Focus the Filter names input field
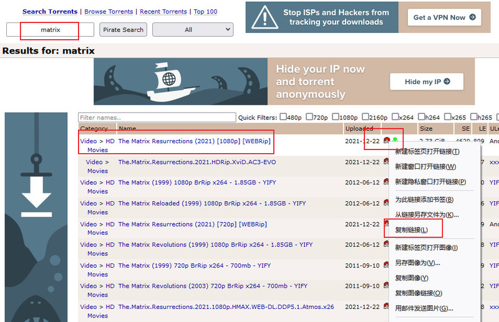Image resolution: width=499 pixels, height=322 pixels. click(x=157, y=117)
